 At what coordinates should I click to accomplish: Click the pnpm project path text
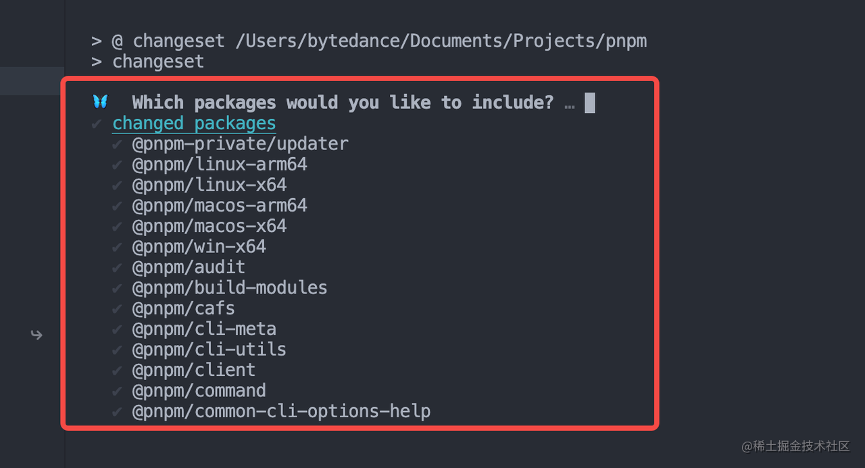point(441,41)
